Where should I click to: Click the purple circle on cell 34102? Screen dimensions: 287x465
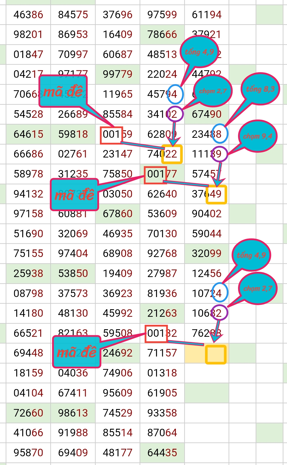175,114
